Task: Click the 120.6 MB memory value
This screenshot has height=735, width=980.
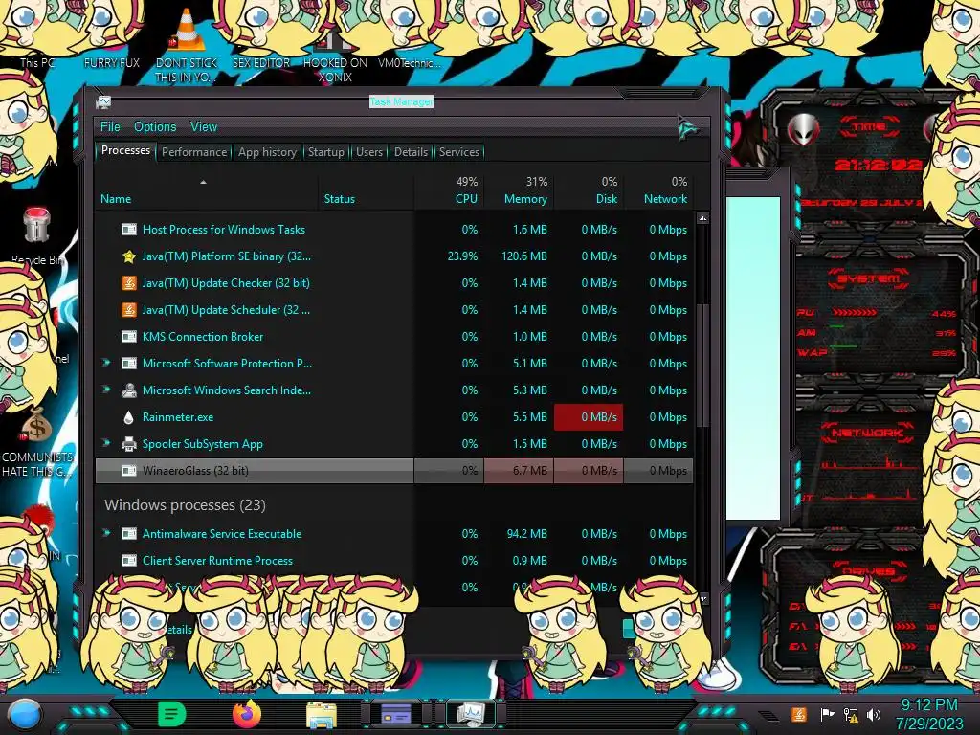Action: [x=523, y=256]
